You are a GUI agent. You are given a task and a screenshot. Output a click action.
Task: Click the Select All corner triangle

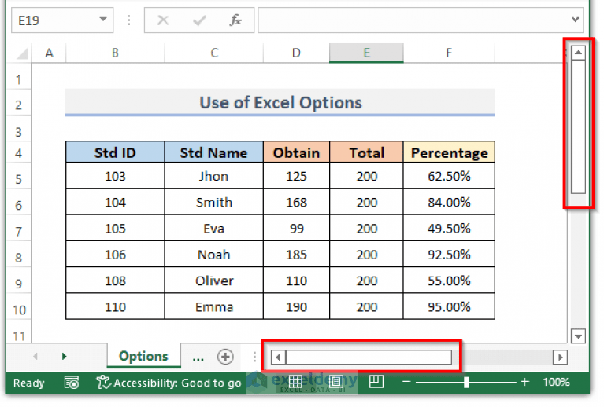22,53
